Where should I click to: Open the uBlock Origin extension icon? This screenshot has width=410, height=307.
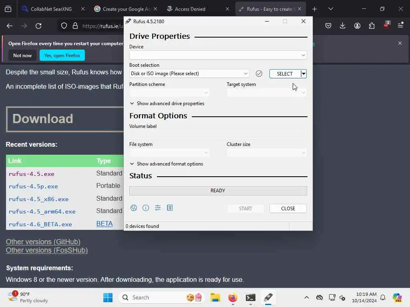click(x=386, y=25)
